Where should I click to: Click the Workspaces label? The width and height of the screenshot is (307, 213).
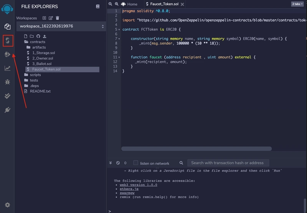tap(26, 18)
